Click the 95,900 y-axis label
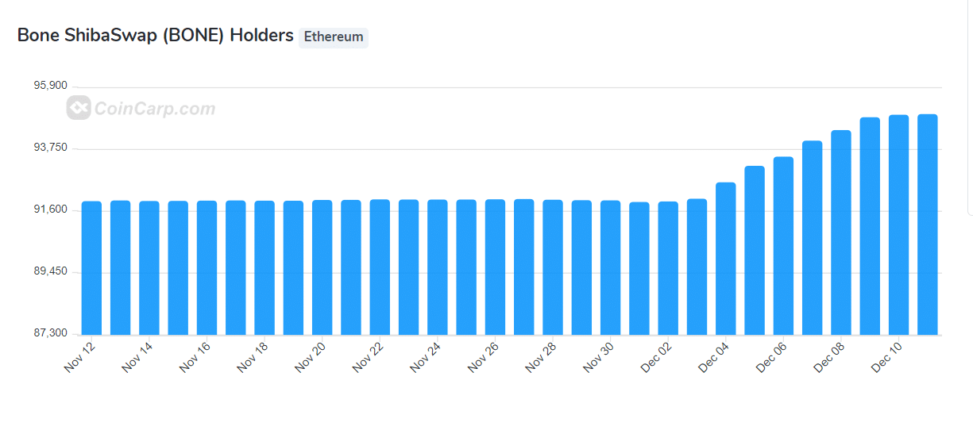 [x=49, y=86]
